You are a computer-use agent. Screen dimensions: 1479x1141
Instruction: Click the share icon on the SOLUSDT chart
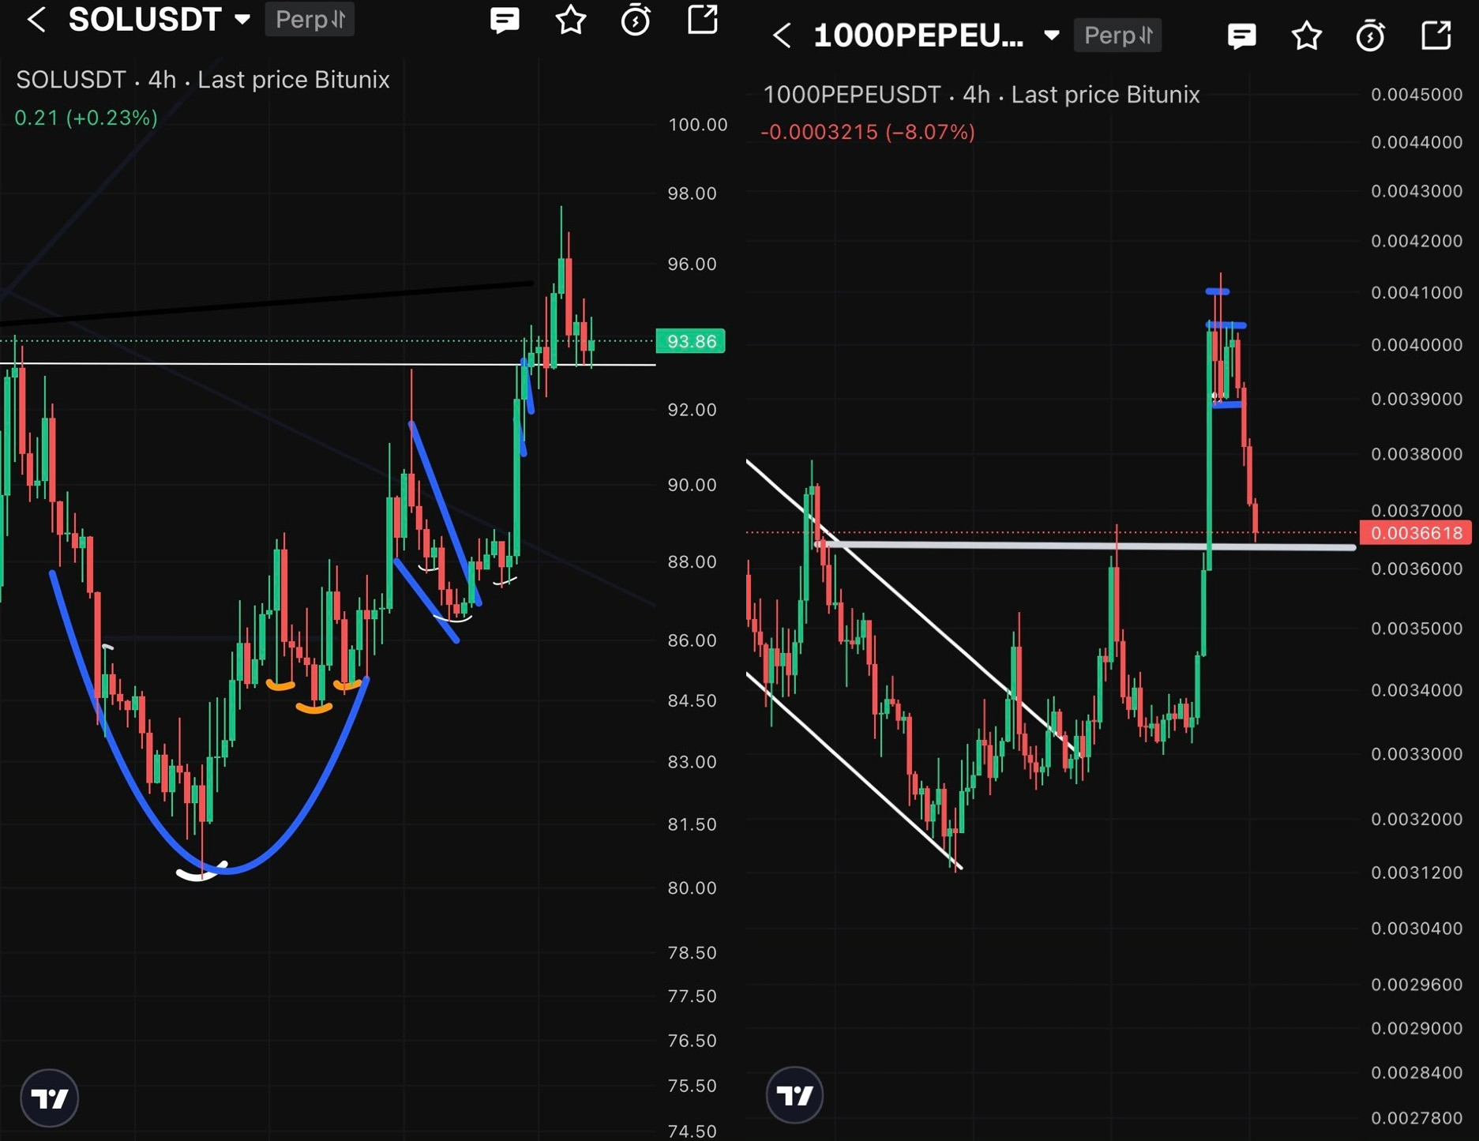click(701, 20)
